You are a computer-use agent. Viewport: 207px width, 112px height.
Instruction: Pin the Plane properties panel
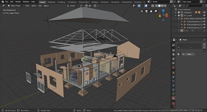204,40
